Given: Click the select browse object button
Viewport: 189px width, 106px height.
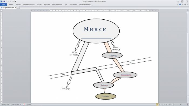Looking at the screenshot, I should (188, 100).
